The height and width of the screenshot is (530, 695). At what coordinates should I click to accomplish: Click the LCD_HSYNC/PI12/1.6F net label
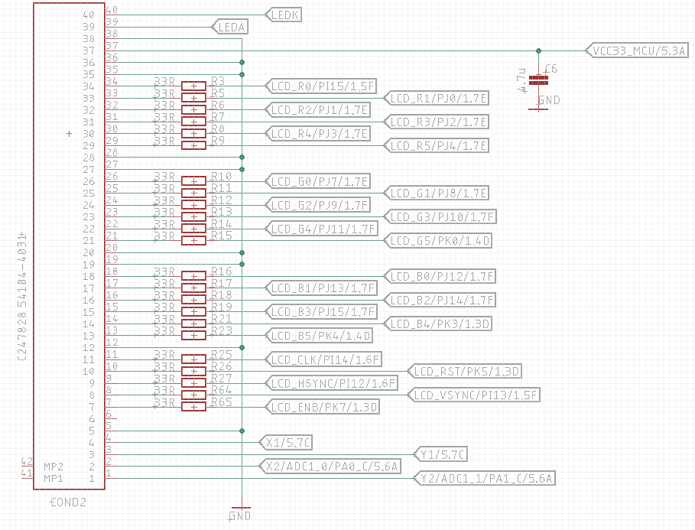(332, 383)
